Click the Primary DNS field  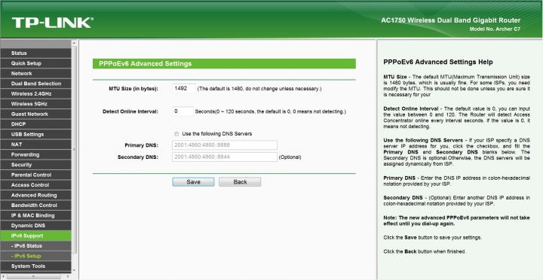pos(225,145)
